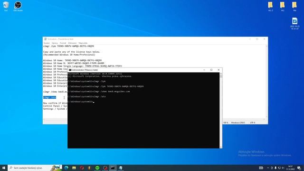Image resolution: width=304 pixels, height=171 pixels.
Task: Open the Notepad Soubor menu
Action: (x=47, y=43)
